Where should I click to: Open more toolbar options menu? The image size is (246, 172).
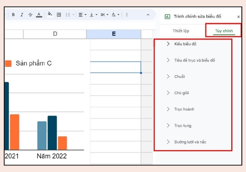click(x=127, y=15)
